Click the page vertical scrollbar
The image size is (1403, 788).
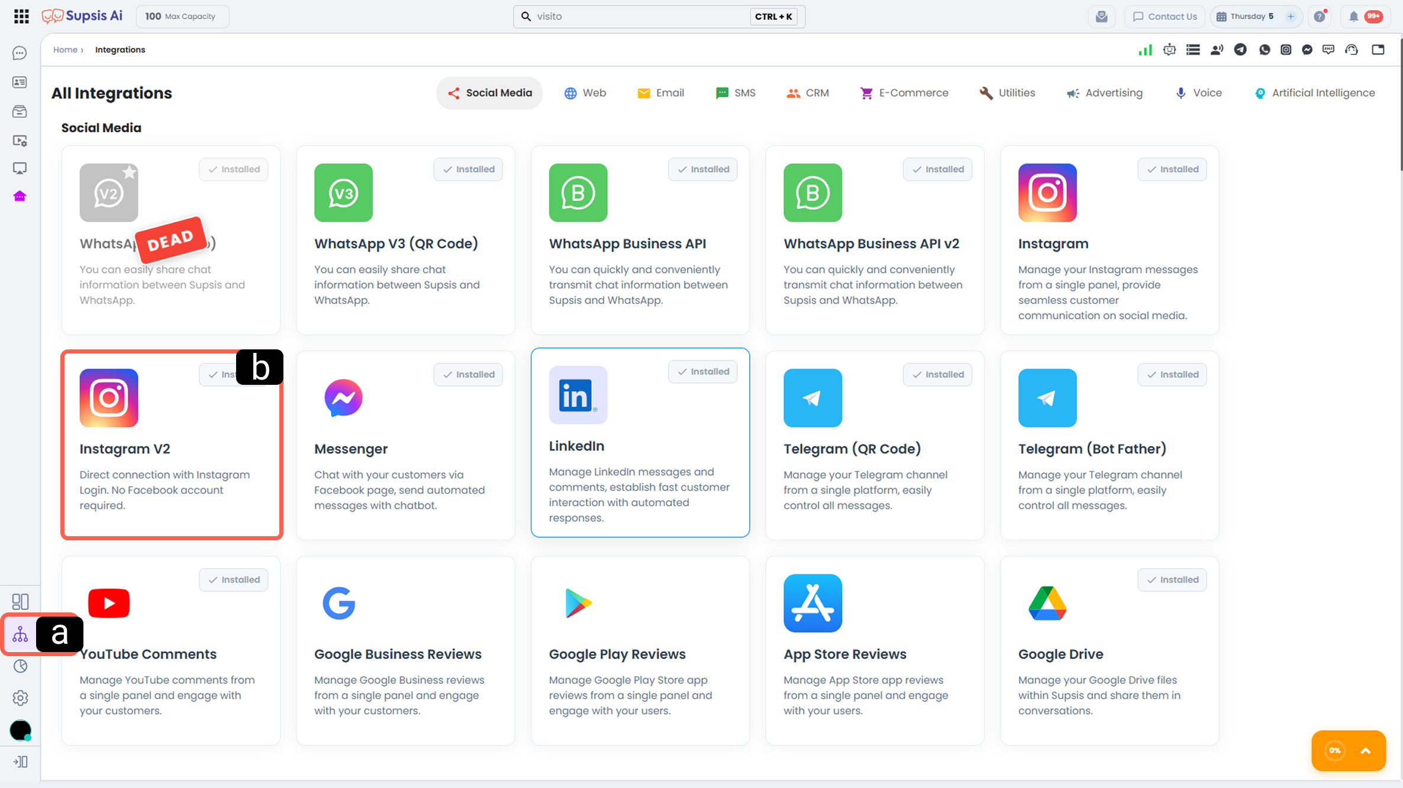click(x=1401, y=104)
